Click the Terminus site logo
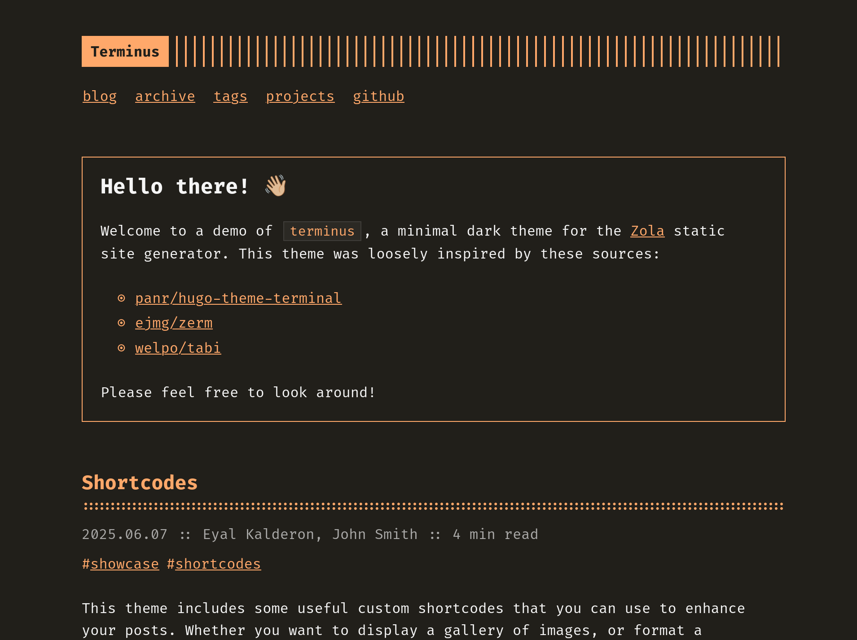The height and width of the screenshot is (640, 857). click(125, 51)
